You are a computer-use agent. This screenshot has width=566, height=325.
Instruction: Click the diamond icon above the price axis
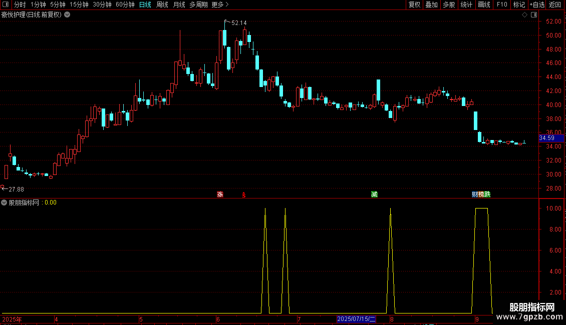click(524, 15)
